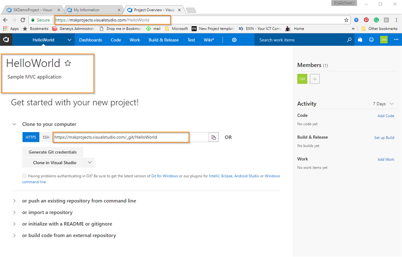This screenshot has width=402, height=257.
Task: Open the Apps bookmark shortcut
Action: pos(11,29)
